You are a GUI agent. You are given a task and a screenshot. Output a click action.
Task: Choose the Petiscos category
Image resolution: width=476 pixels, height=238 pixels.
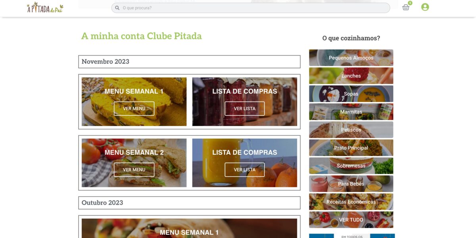(x=351, y=130)
